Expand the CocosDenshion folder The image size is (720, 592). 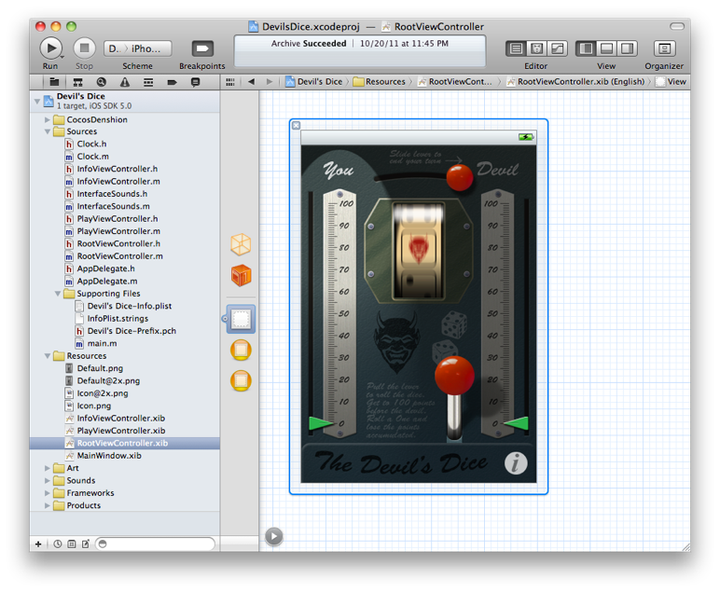coord(48,120)
